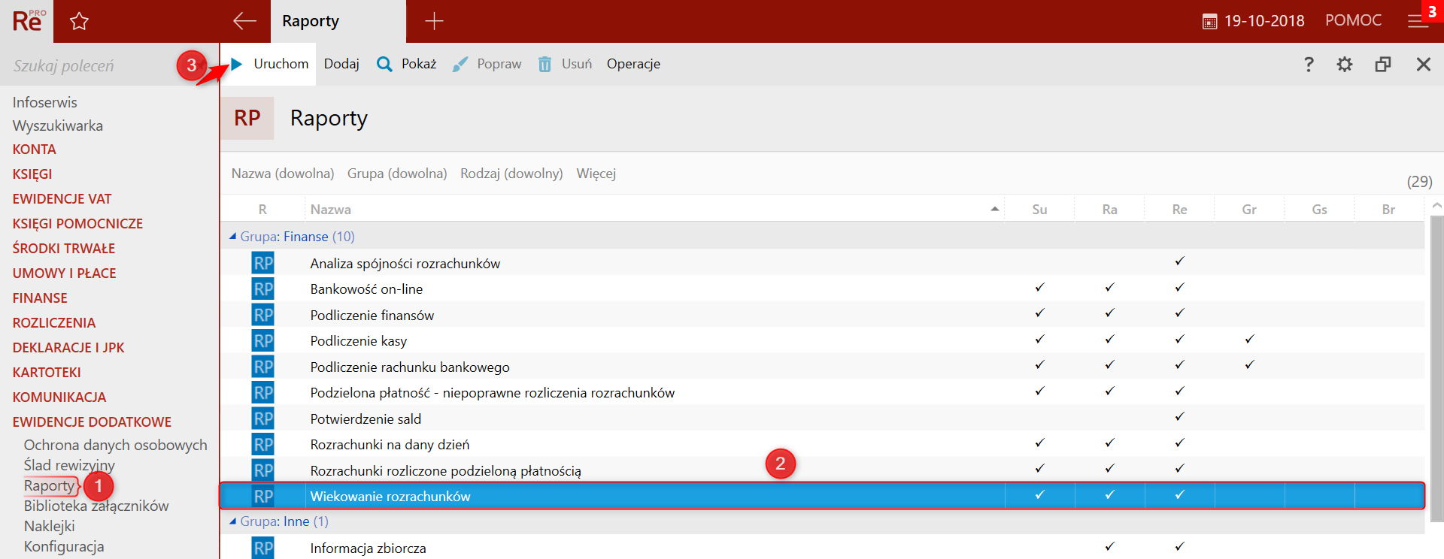
Task: Click RP icon of Informacja zbiorcza
Action: [263, 548]
